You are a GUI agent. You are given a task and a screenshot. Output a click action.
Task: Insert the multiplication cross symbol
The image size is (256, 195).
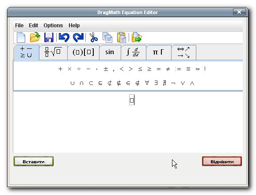69,69
